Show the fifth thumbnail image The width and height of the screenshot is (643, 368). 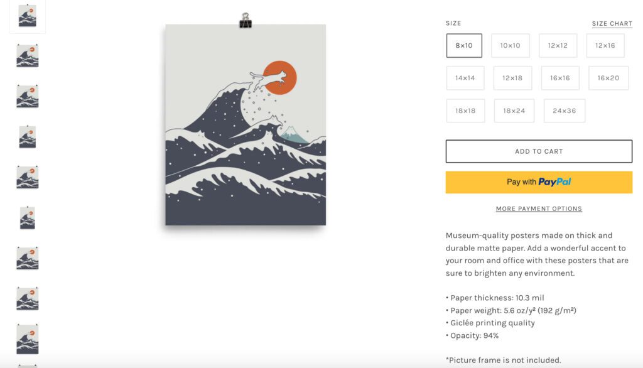click(28, 177)
